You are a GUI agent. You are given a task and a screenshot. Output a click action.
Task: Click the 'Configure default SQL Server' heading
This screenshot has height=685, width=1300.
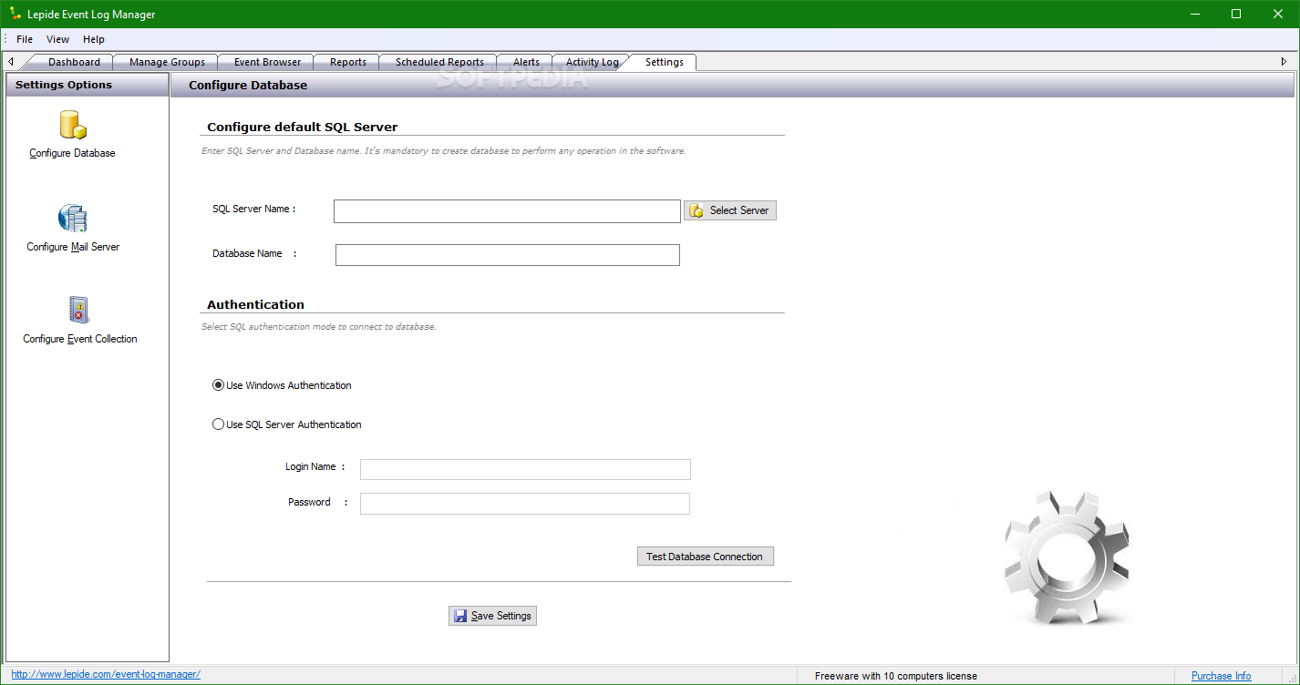tap(302, 127)
